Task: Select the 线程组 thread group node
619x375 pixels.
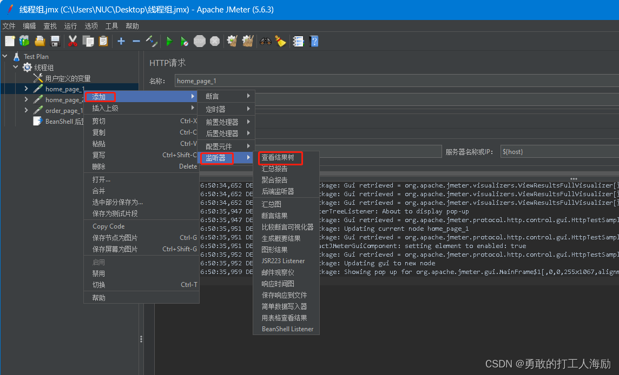Action: coord(43,68)
